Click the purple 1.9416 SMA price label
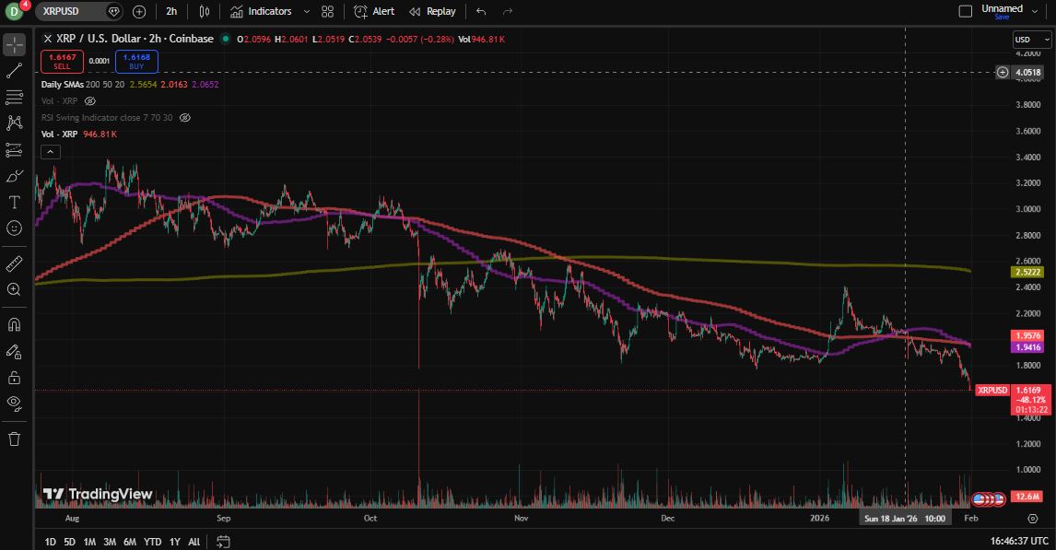Screen dimensions: 1056x550 pos(1027,347)
